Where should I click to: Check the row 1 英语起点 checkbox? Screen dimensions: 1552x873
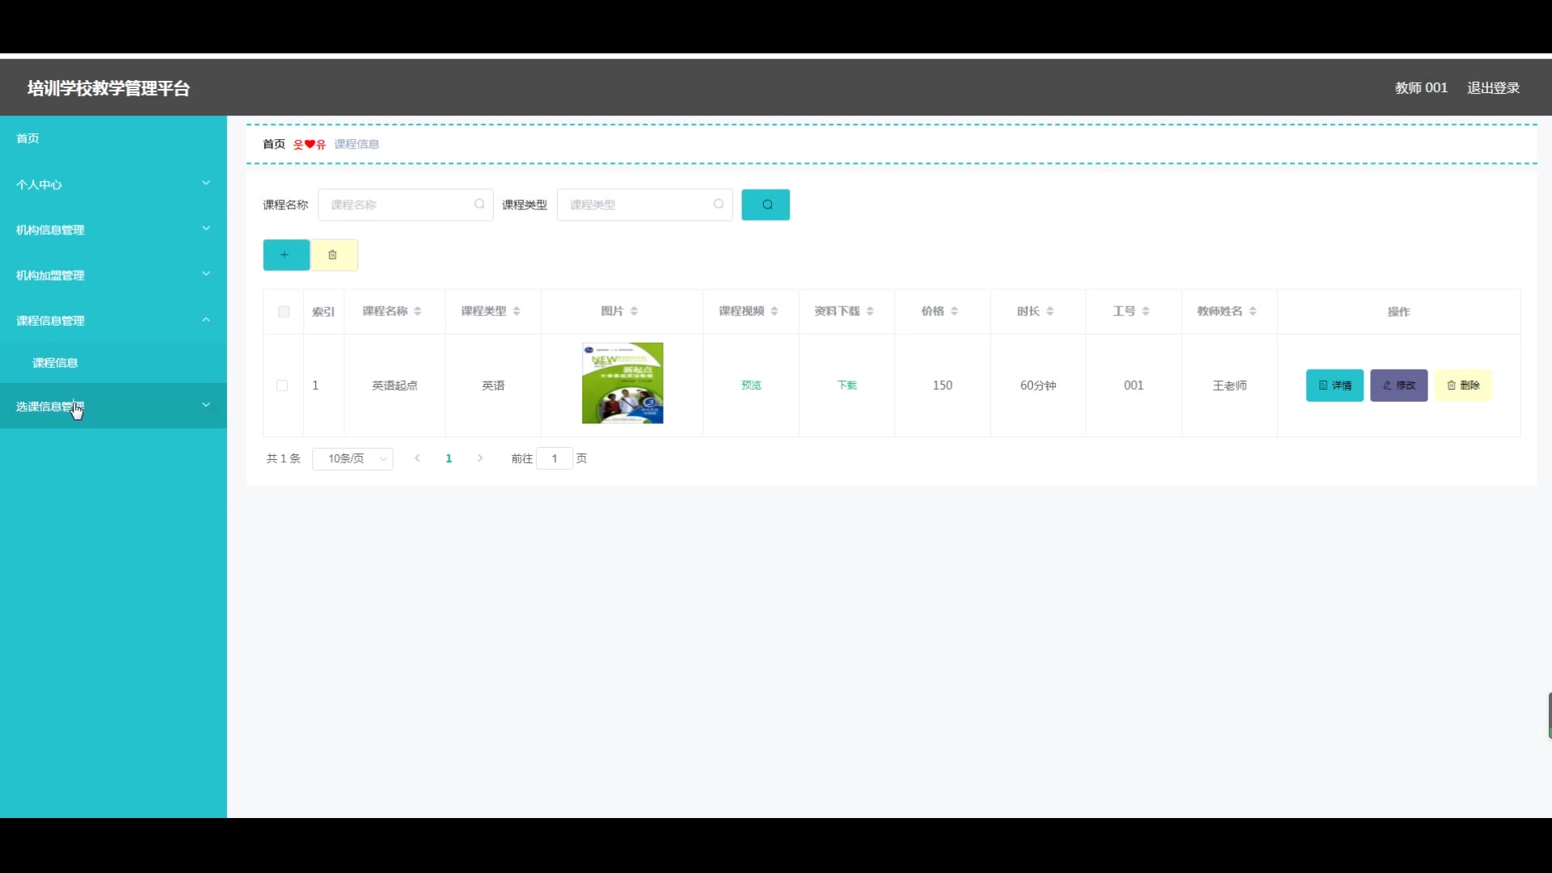click(282, 386)
